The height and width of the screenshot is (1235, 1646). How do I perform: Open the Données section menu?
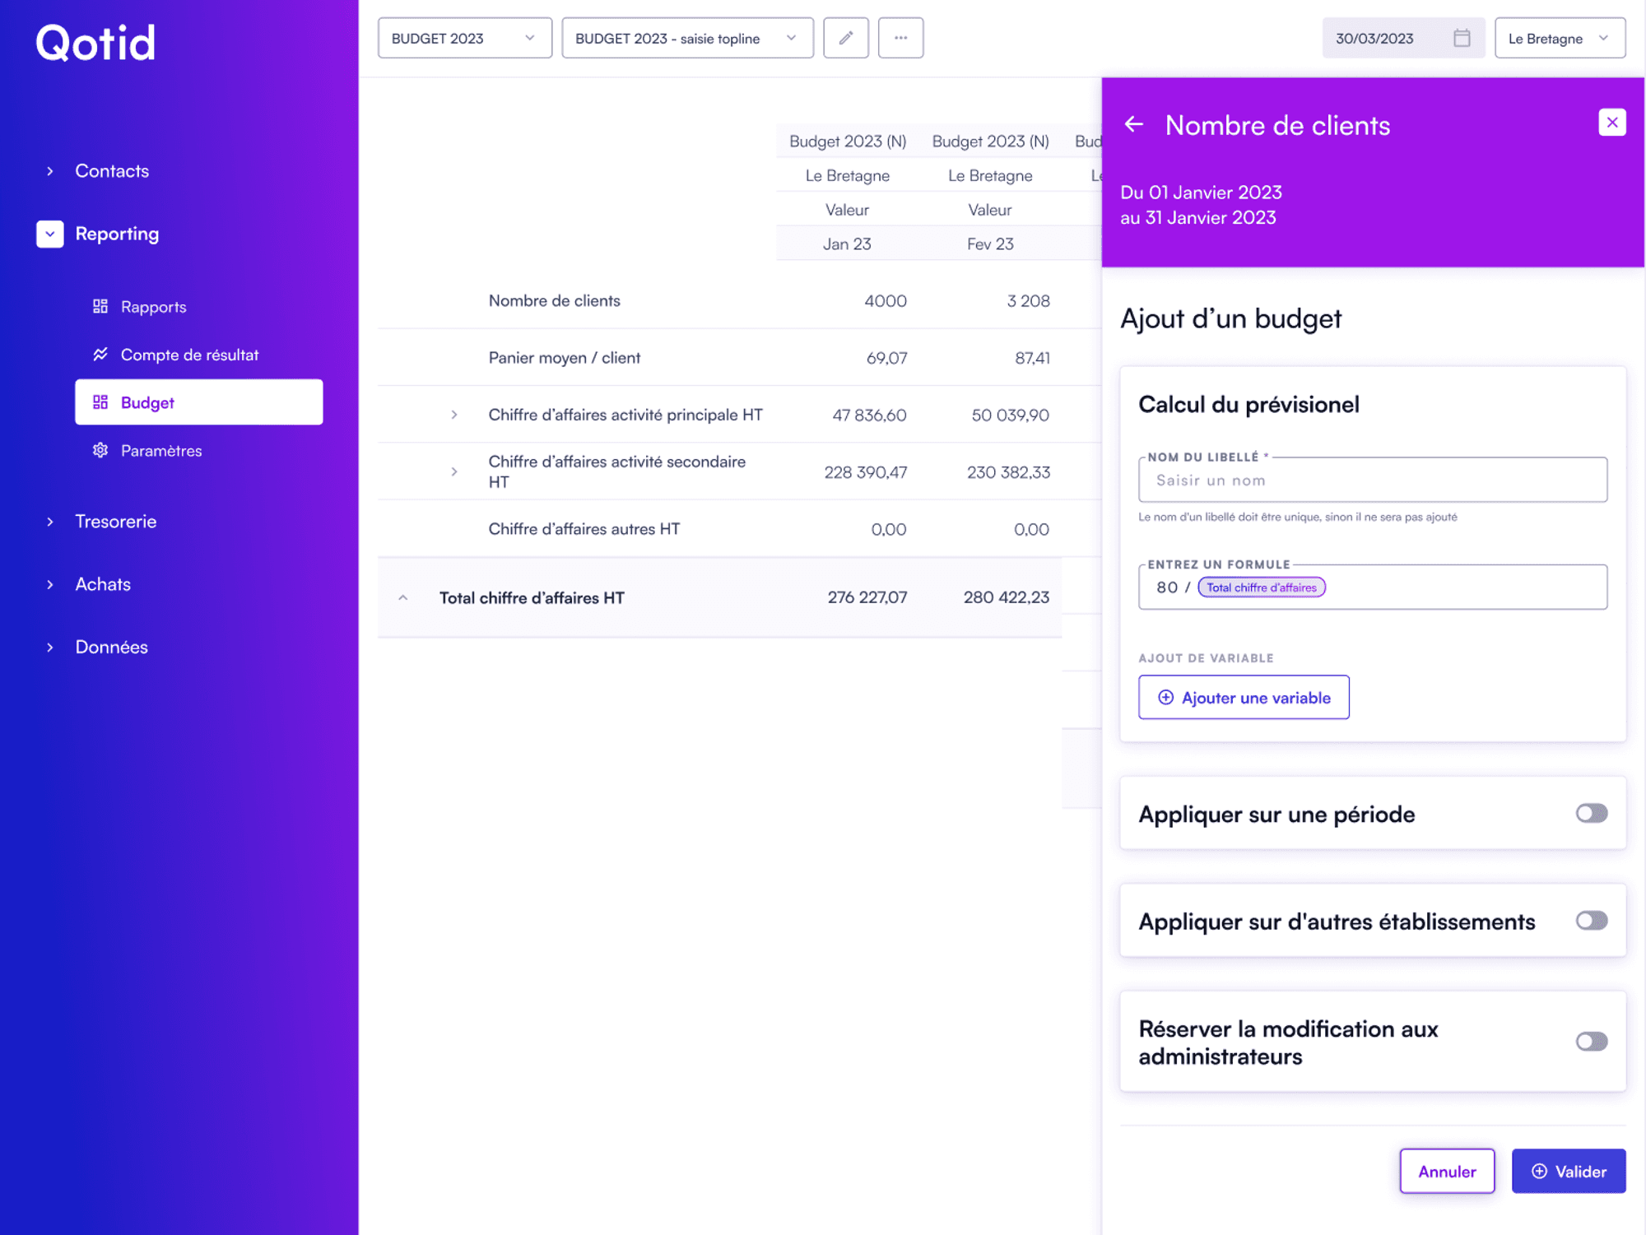[110, 646]
